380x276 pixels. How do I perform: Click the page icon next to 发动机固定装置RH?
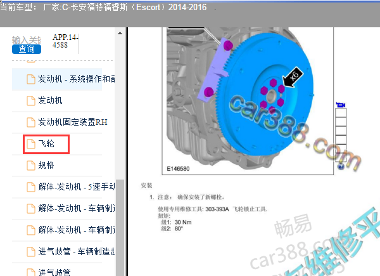point(31,122)
